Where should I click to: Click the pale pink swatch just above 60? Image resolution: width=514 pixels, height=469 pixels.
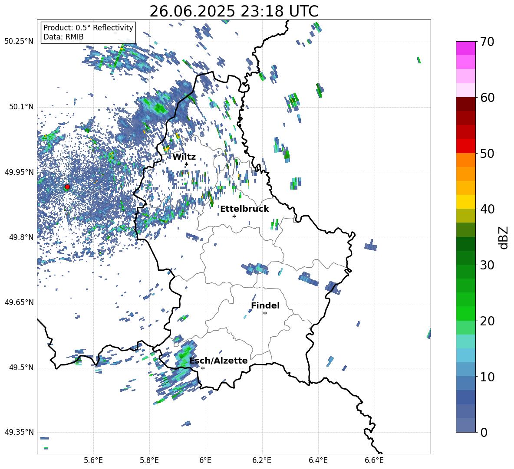click(x=465, y=90)
